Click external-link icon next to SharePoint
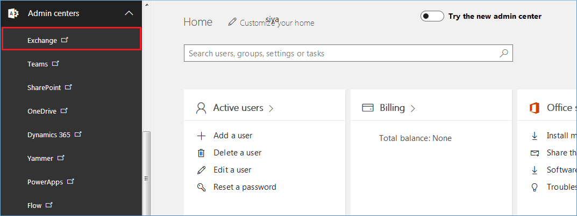577x216 pixels. [68, 87]
